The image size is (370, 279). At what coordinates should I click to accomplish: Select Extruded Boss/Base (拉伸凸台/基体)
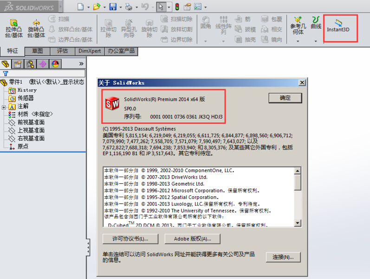tap(13, 29)
